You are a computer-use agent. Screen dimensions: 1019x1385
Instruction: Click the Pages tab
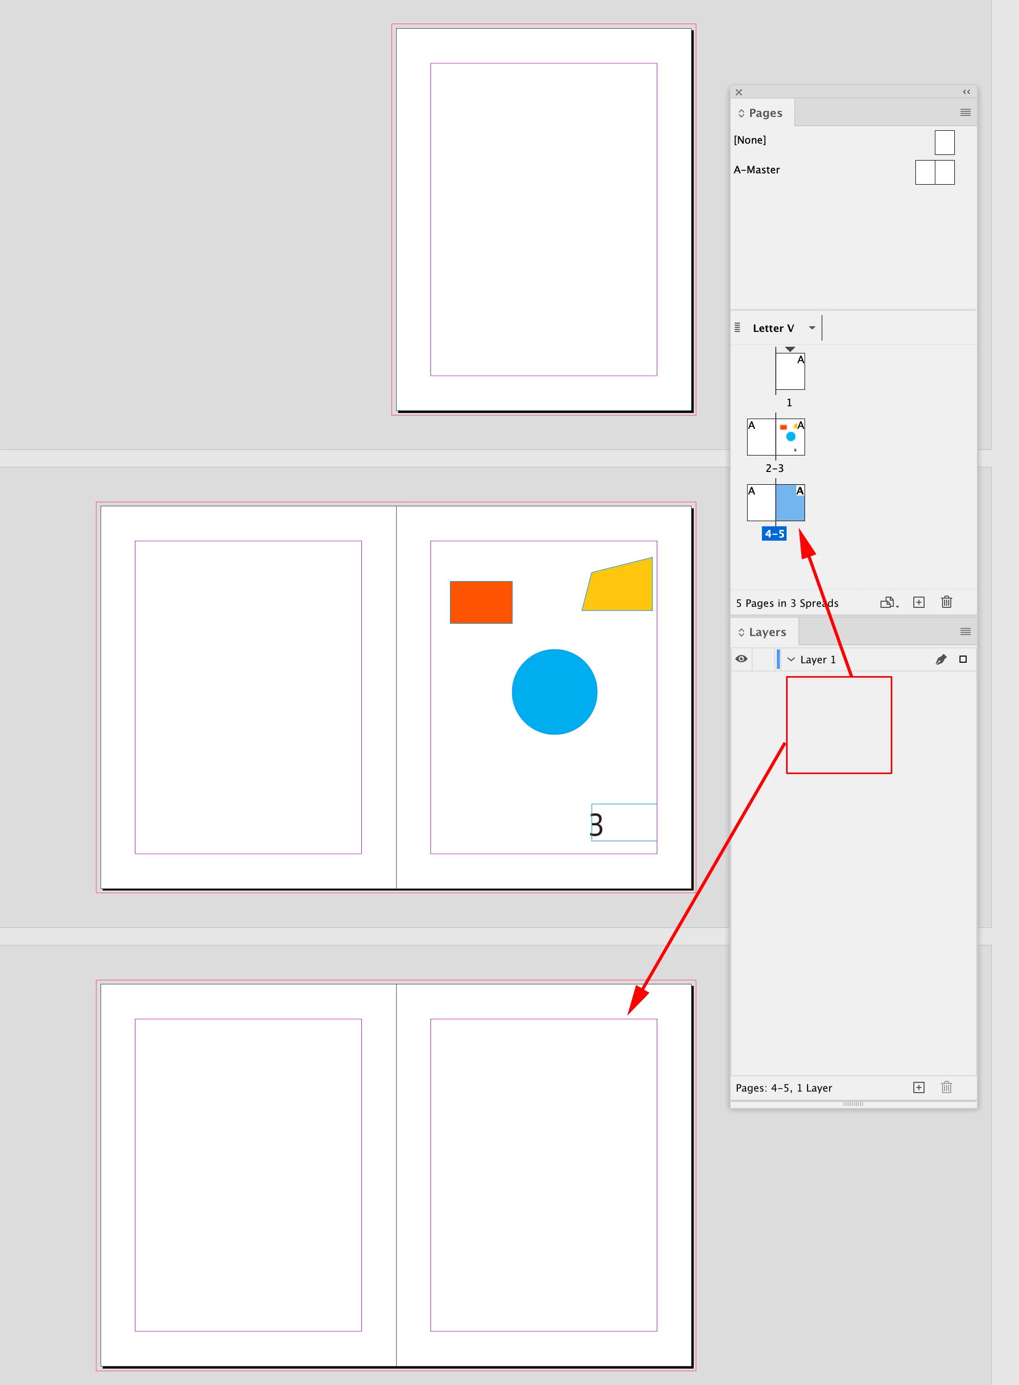(765, 113)
